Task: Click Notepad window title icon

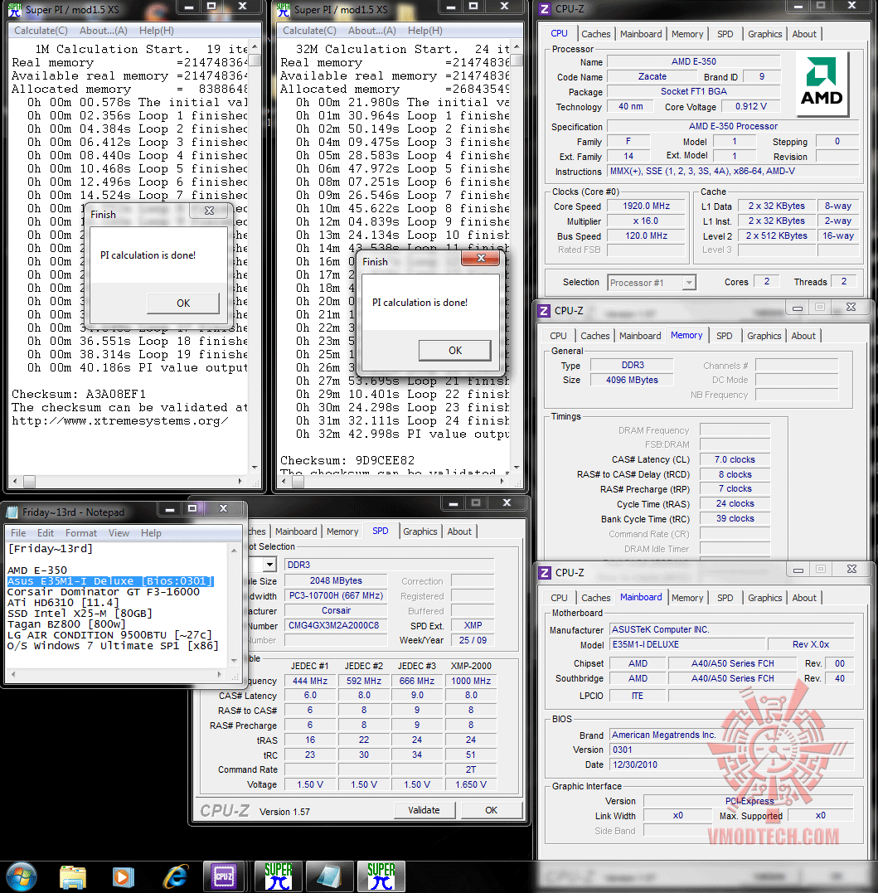Action: 12,512
